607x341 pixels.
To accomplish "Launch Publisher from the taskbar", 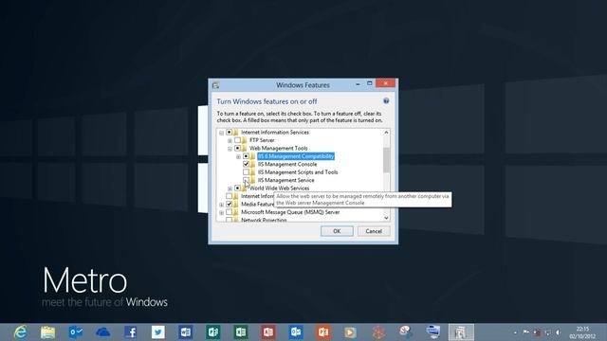I will coord(212,332).
